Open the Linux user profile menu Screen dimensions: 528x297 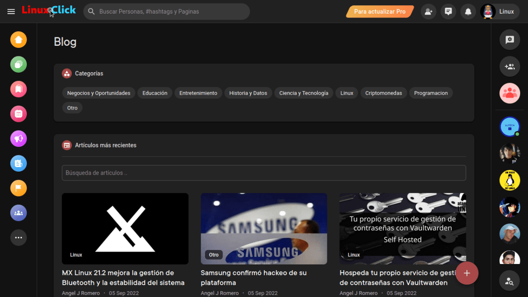pyautogui.click(x=498, y=11)
